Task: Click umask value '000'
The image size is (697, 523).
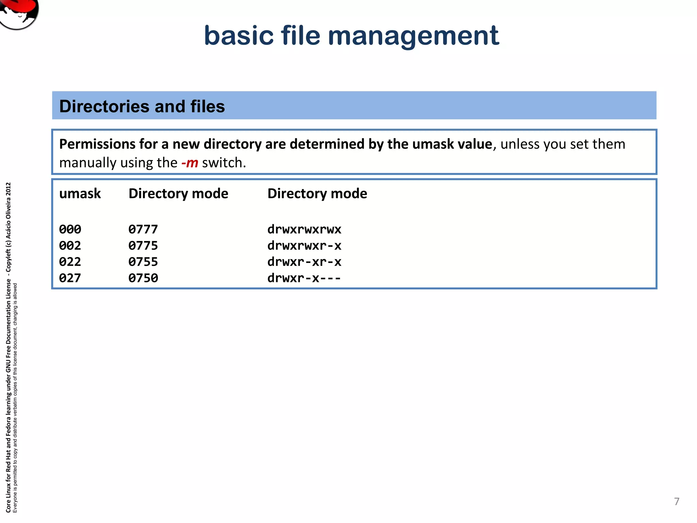Action: tap(70, 229)
